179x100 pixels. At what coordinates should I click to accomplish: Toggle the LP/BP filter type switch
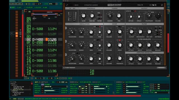[x=160, y=28]
